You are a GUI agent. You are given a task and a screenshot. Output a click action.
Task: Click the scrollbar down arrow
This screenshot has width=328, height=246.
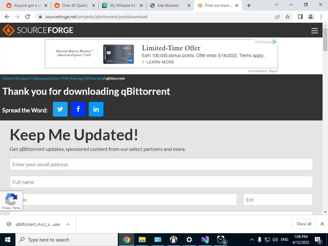coord(325,212)
